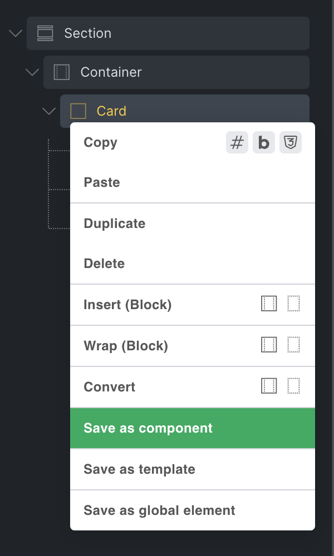This screenshot has height=556, width=334.
Task: Click dotted-outline icon in Convert row
Action: (293, 386)
